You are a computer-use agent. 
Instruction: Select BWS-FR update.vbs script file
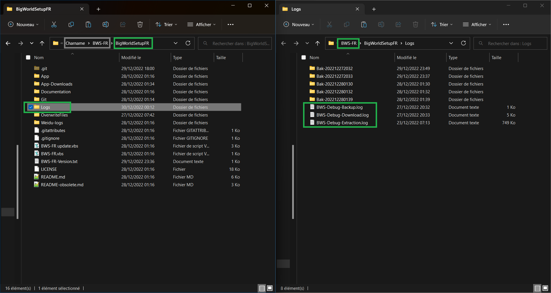[59, 146]
